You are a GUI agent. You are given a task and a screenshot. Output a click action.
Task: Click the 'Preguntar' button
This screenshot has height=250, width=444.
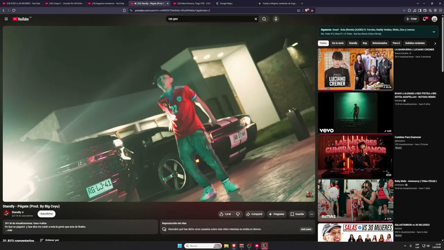click(x=277, y=214)
